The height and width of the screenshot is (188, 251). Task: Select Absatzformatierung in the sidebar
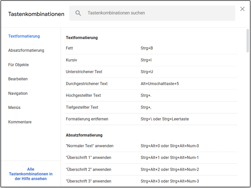26,51
